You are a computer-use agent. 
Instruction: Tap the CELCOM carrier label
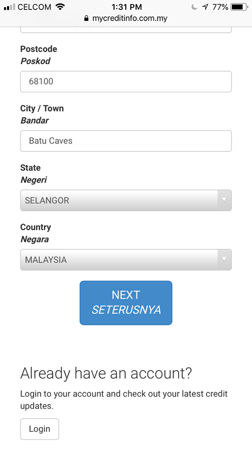point(35,7)
